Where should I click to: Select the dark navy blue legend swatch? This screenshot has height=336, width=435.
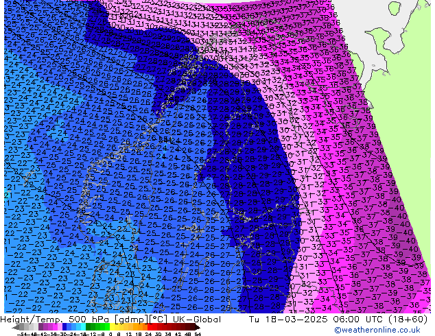(x=64, y=327)
